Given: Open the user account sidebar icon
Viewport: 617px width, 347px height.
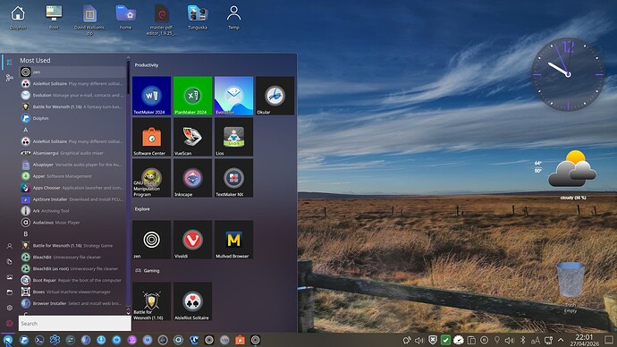Looking at the screenshot, I should [x=10, y=246].
